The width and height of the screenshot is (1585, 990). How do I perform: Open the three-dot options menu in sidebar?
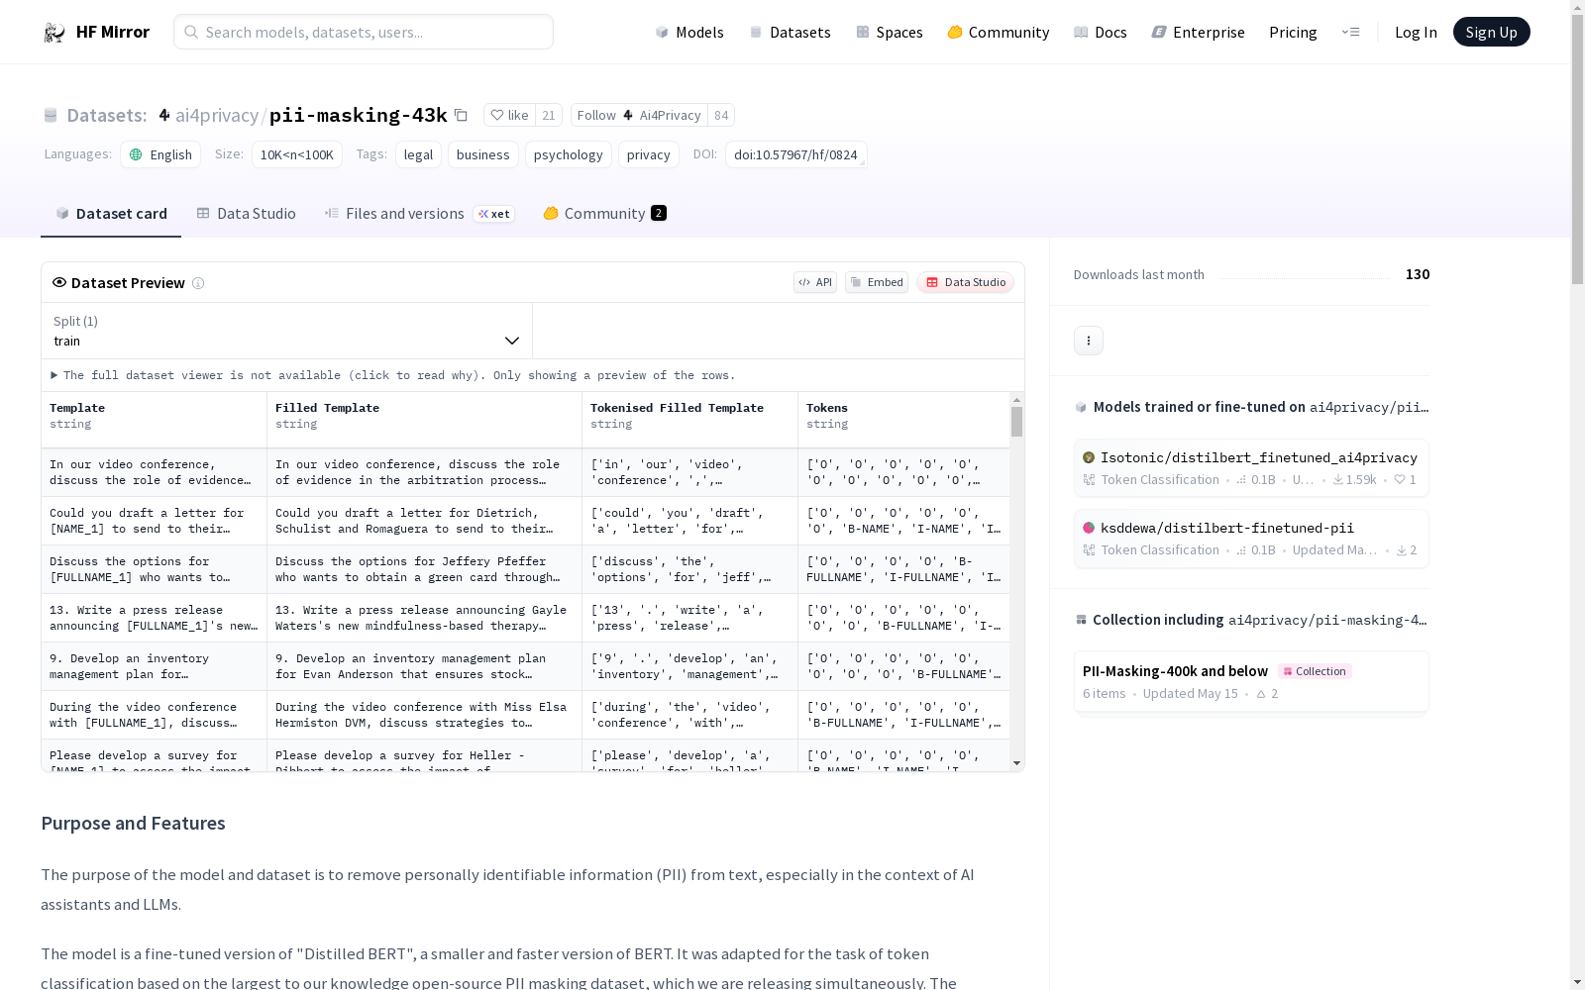pos(1089,341)
